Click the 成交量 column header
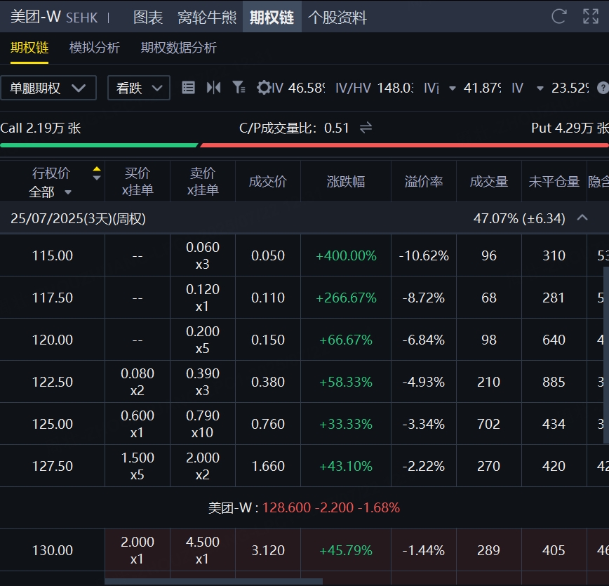Image resolution: width=609 pixels, height=586 pixels. point(488,182)
